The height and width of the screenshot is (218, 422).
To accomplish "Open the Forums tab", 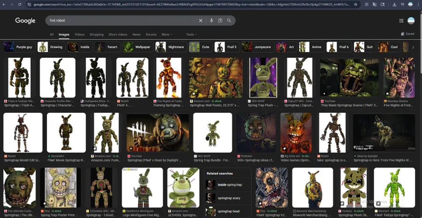I will 151,35.
